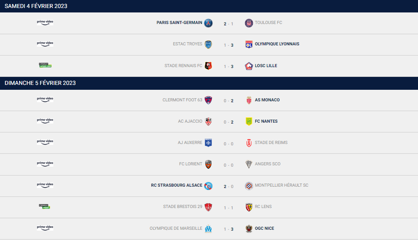Image resolution: width=418 pixels, height=240 pixels.
Task: Click the Toulouse FC club crest
Action: 249,23
